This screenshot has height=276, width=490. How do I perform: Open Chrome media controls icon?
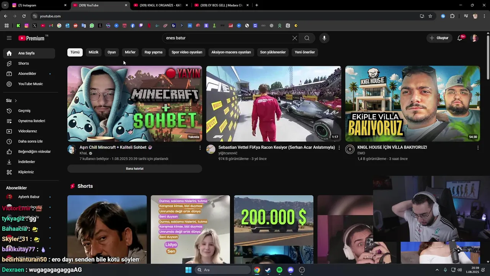[x=466, y=16]
